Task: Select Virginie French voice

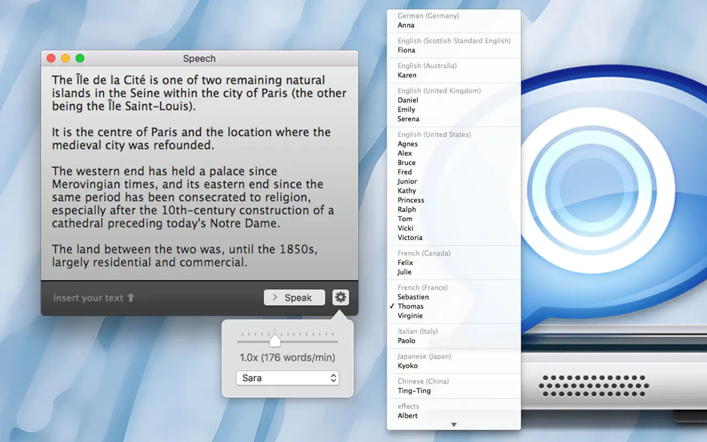Action: [410, 315]
